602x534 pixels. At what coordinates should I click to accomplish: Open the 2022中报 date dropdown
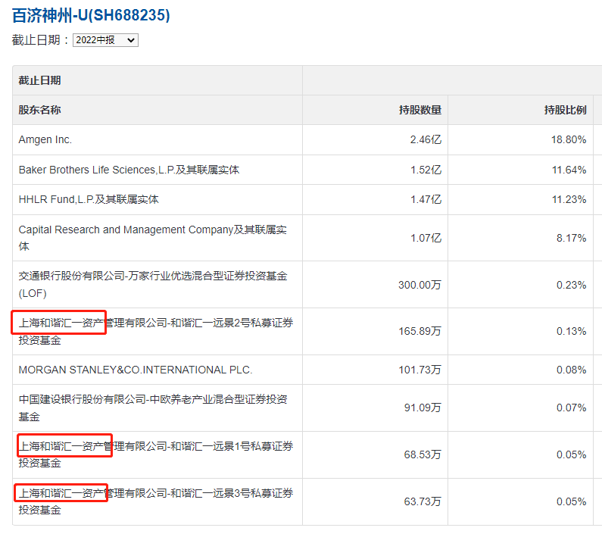(105, 40)
